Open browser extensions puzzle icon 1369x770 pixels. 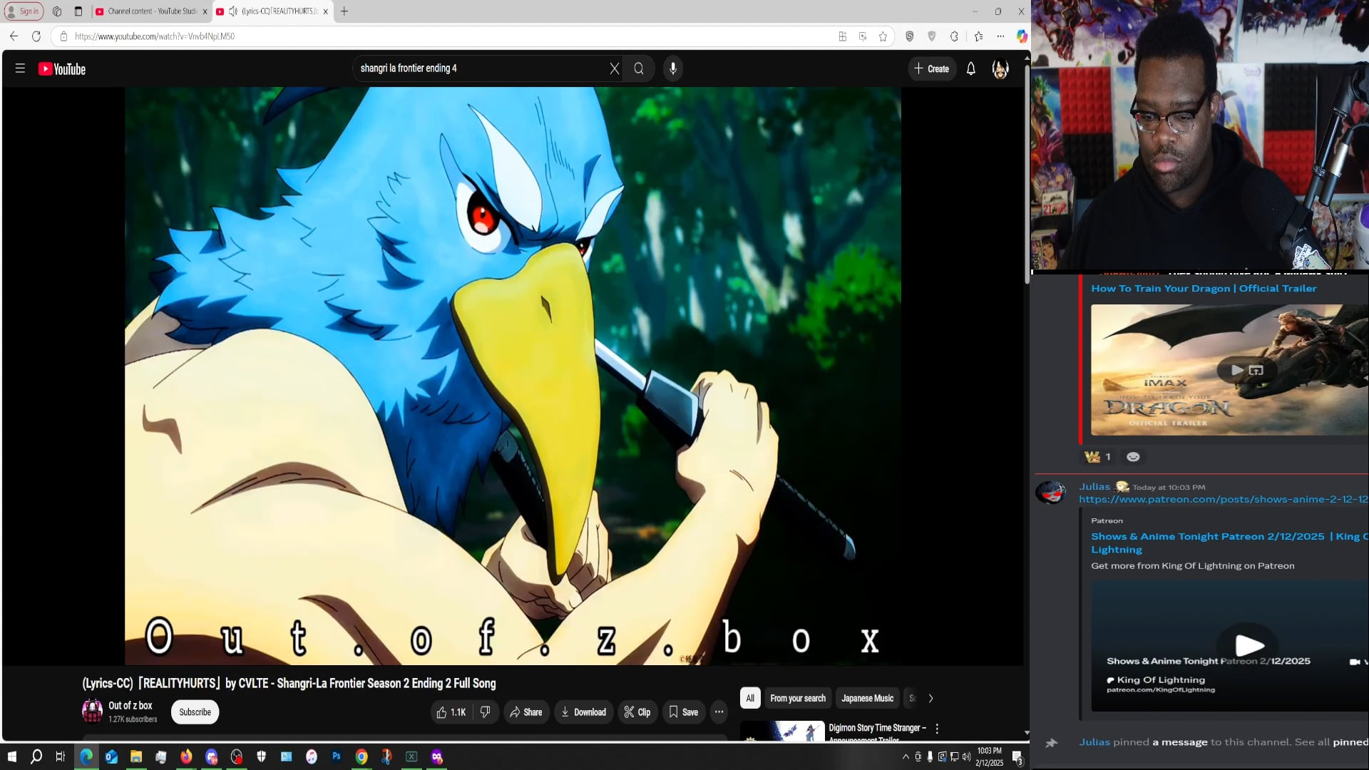[x=954, y=36]
